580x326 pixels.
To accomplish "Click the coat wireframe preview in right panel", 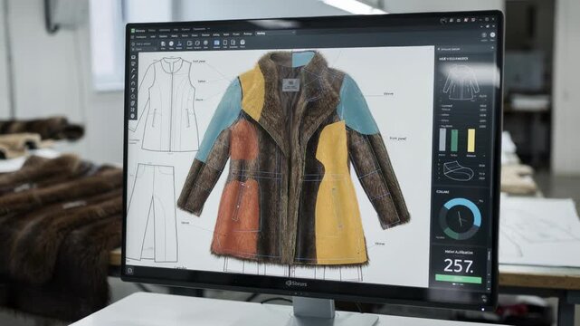I will tap(461, 83).
